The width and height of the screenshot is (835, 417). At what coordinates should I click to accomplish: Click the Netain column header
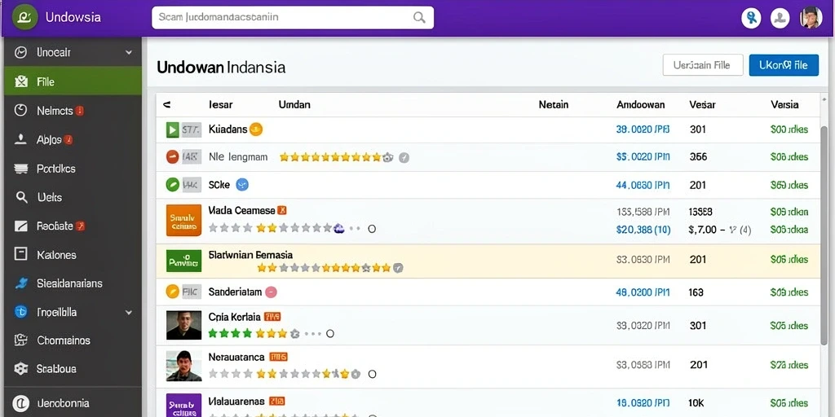(554, 105)
